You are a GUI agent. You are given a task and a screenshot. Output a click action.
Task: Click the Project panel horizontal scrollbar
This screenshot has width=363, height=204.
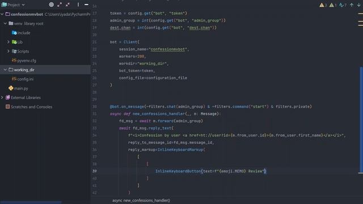click(31, 202)
